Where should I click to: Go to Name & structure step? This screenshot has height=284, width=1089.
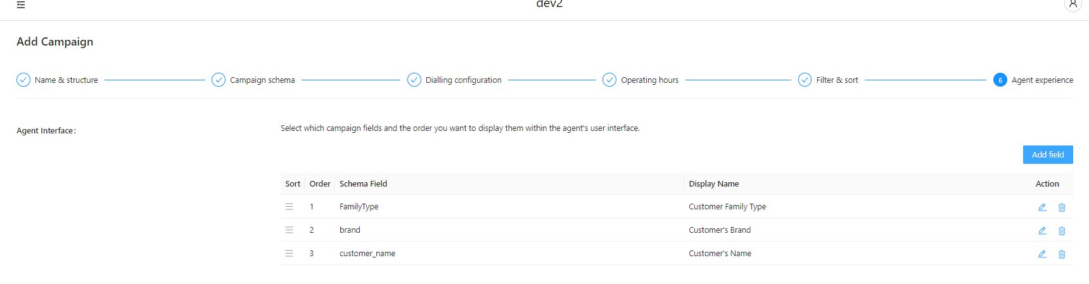coord(58,80)
